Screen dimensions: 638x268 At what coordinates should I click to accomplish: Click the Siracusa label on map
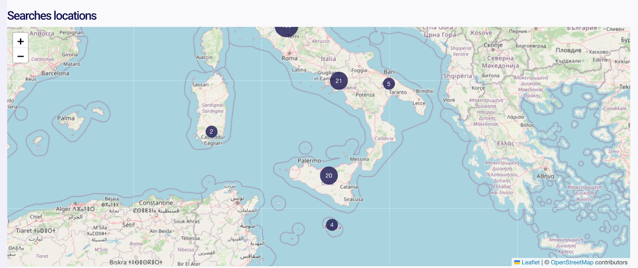(353, 199)
